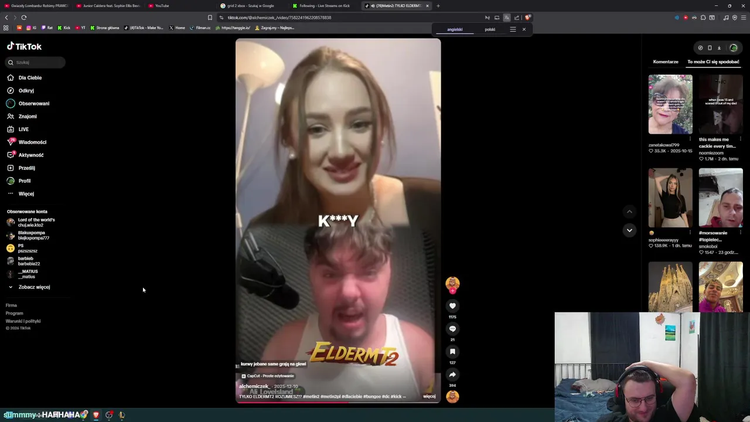This screenshot has height=422, width=750.
Task: Like the video with heart icon
Action: [452, 305]
